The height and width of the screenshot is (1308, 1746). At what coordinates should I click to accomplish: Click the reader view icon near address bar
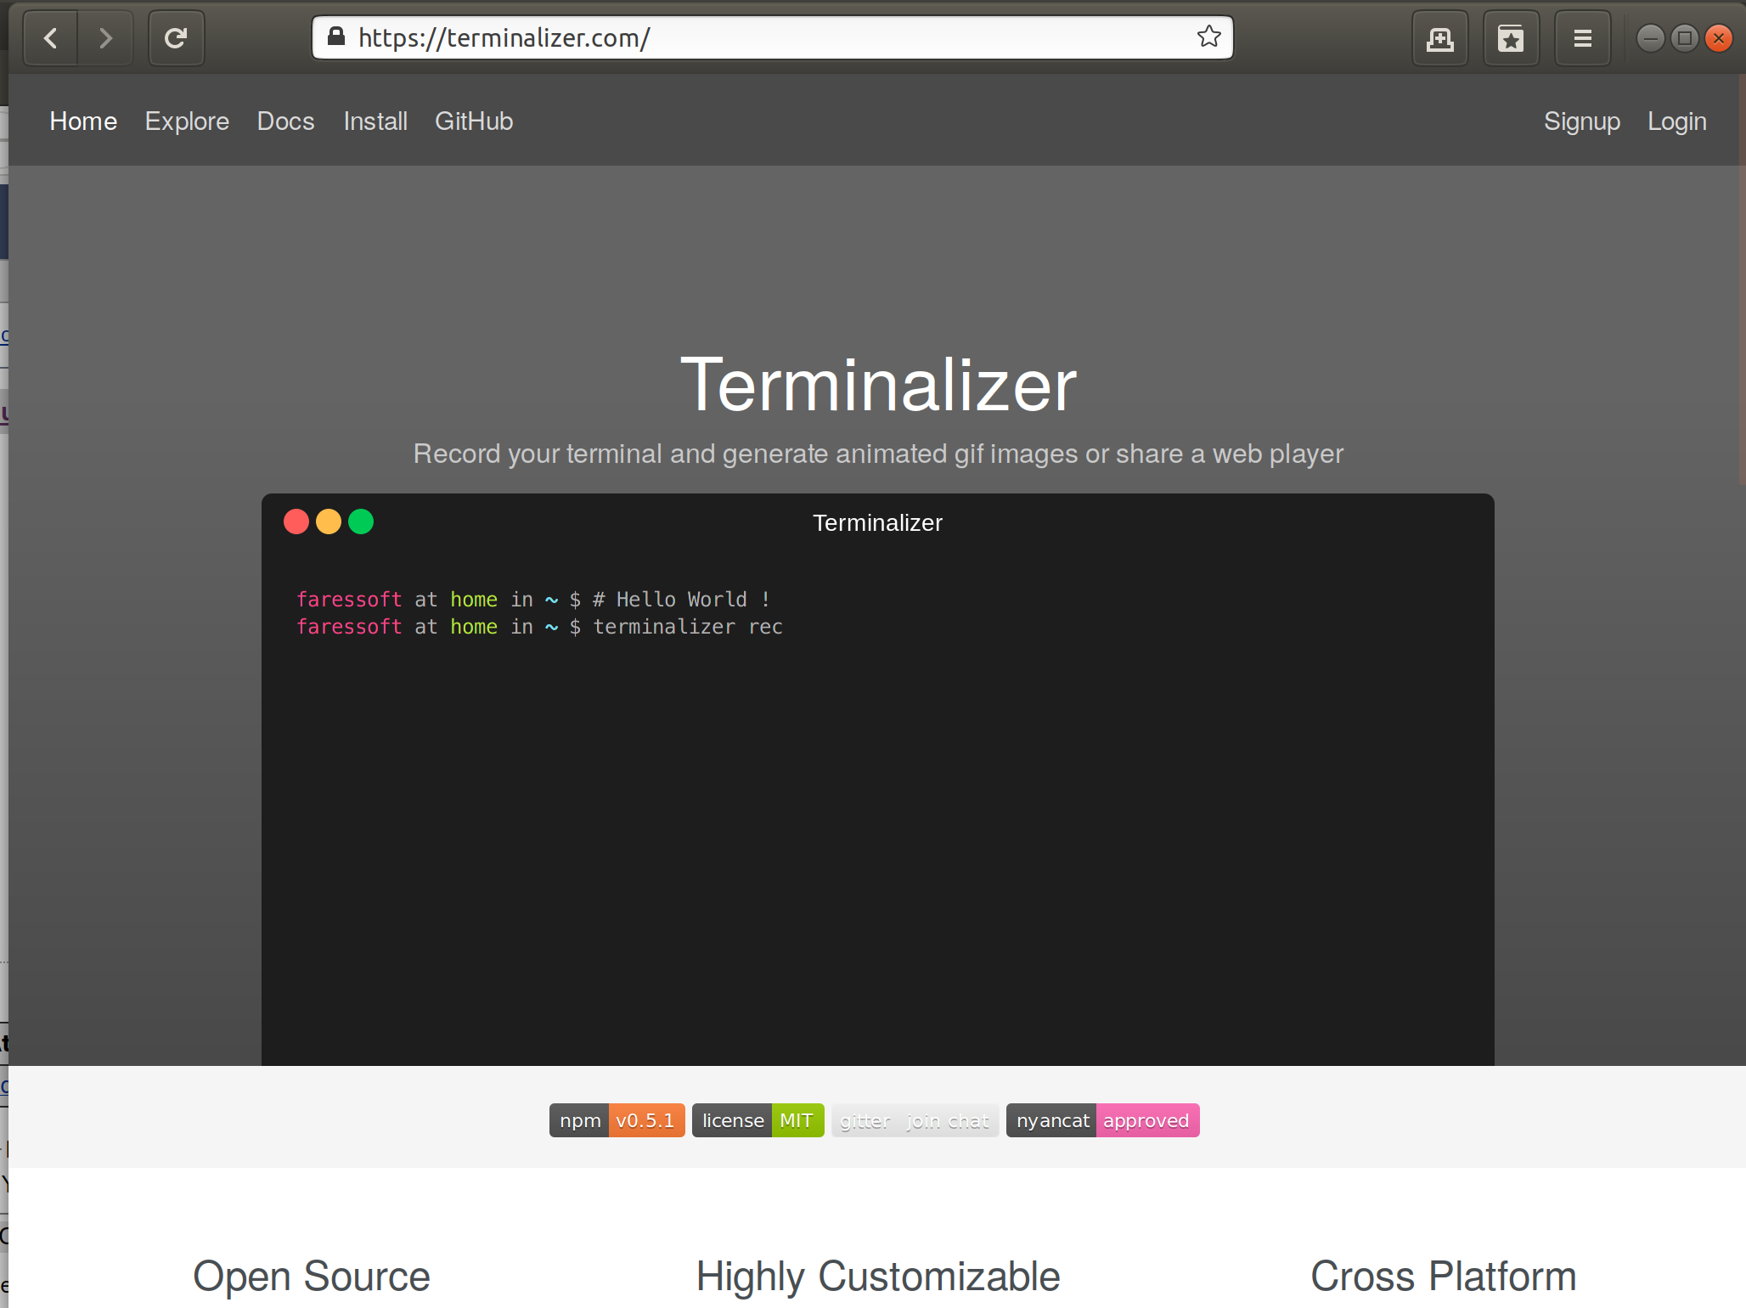coord(1440,38)
